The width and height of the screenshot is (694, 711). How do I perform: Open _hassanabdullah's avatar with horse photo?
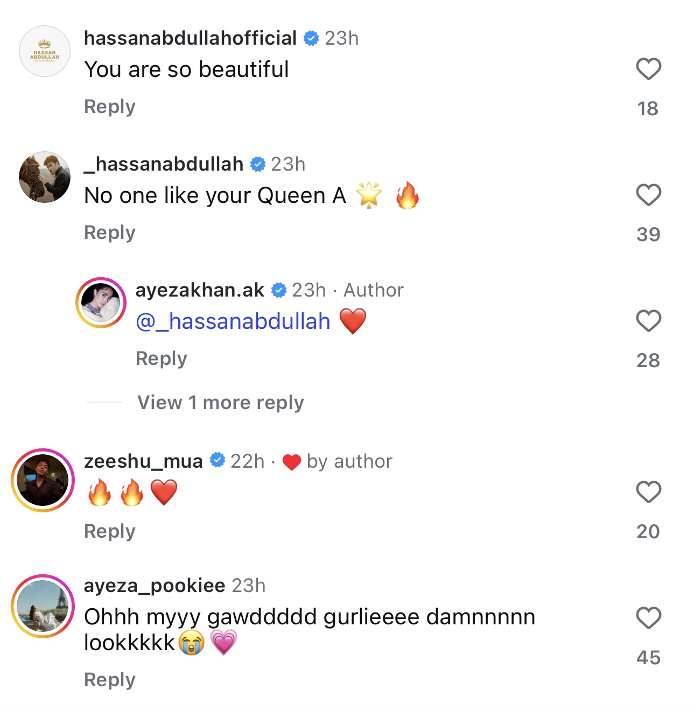click(45, 177)
